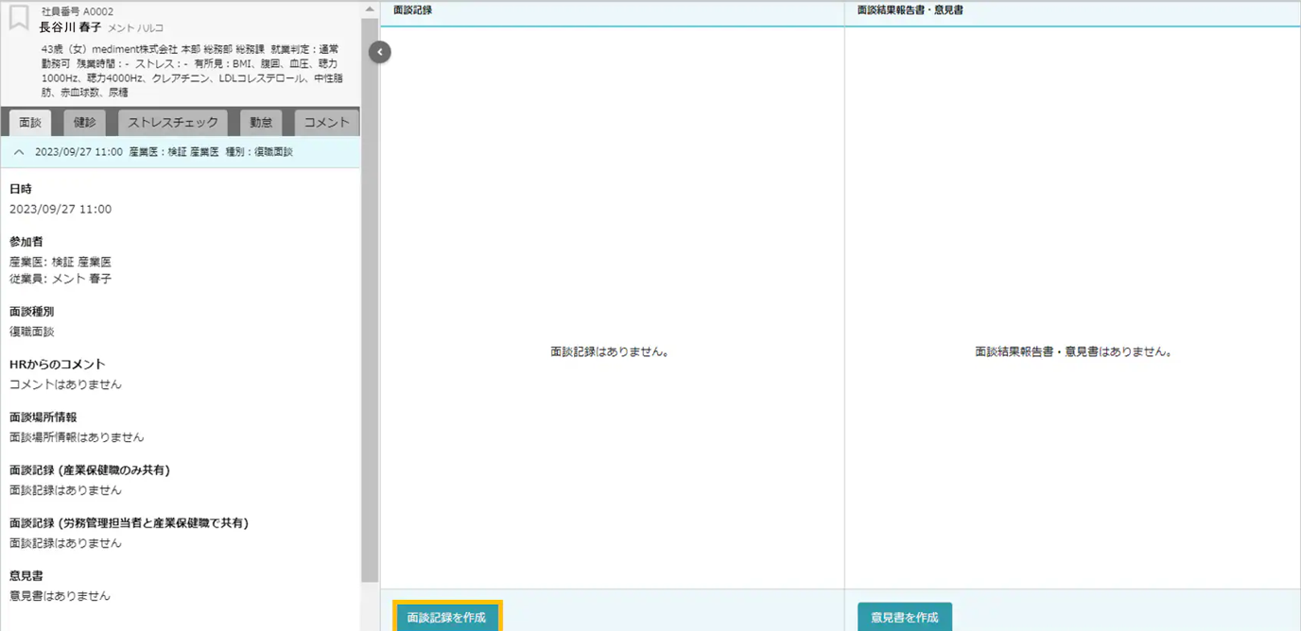
Task: Click the 意見書を作成 button
Action: [905, 617]
